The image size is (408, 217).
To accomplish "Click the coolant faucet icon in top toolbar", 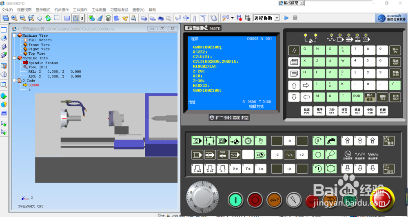I will pyautogui.click(x=133, y=18).
